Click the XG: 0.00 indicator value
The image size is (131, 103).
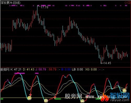pos(91,69)
